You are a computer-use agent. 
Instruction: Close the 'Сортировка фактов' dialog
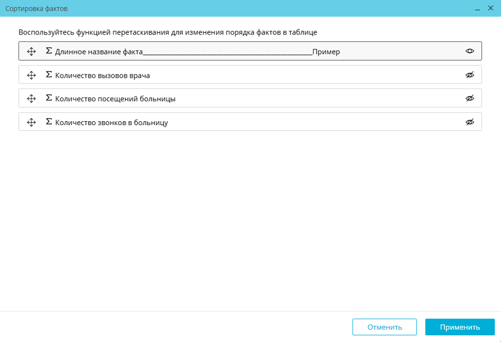(490, 8)
